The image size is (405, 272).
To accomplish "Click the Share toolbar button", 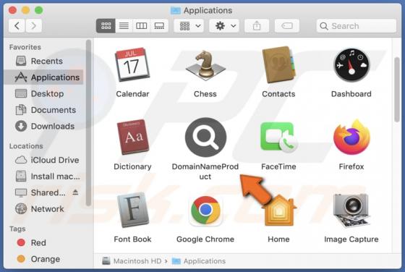I will [x=257, y=26].
